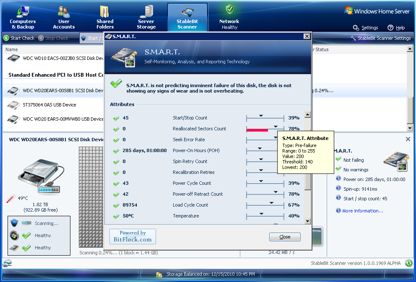Close the S.M.A.R.T. dialog with the X button

tap(307, 36)
